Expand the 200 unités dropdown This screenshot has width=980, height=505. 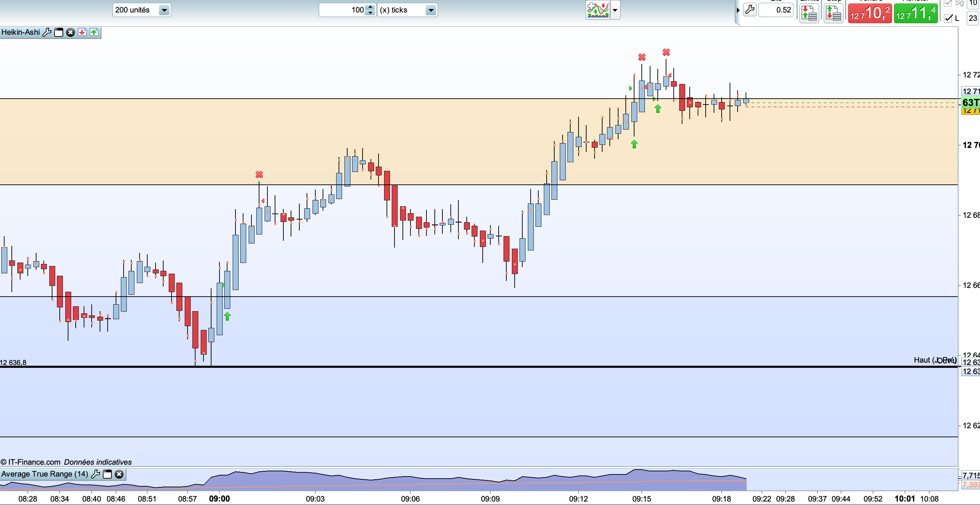coord(164,10)
